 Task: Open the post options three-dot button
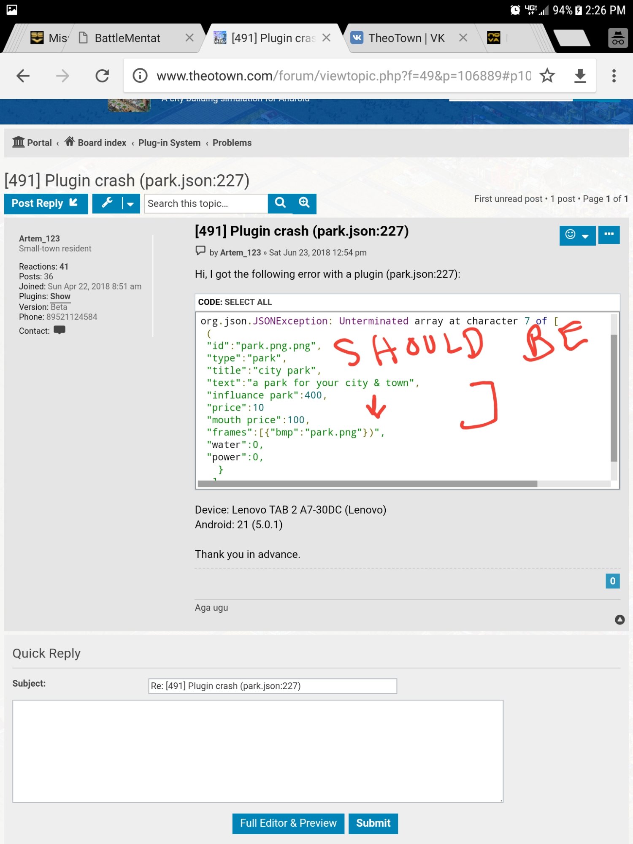[x=609, y=235]
